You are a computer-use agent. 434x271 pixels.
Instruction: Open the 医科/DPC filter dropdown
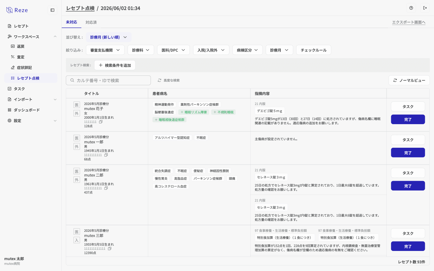(x=173, y=50)
